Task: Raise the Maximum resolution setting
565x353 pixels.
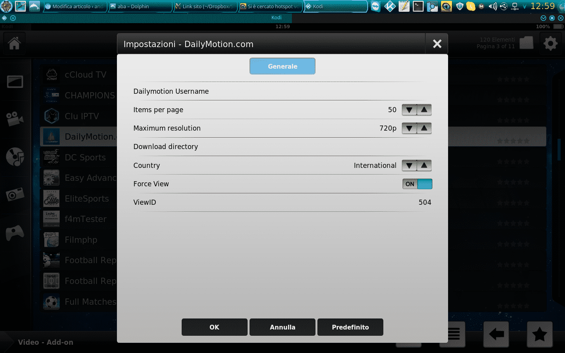Action: click(x=424, y=128)
